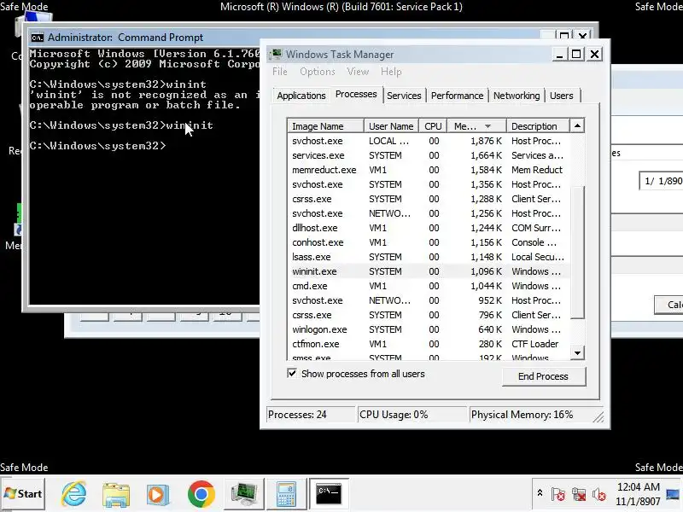Select the svchost.exe row with LOCAL user
Viewport: 683px width, 512px height.
pyautogui.click(x=429, y=141)
